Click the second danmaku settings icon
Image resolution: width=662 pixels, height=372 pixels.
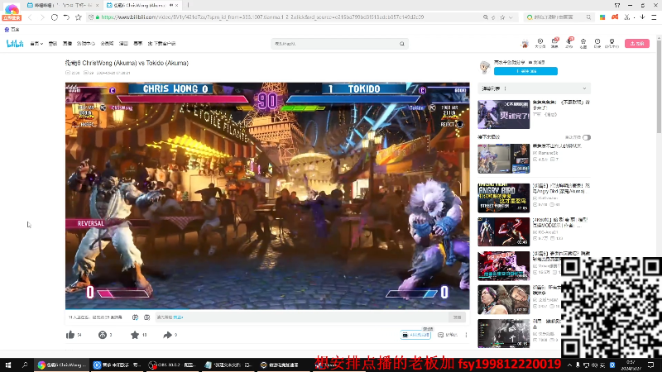click(x=147, y=317)
